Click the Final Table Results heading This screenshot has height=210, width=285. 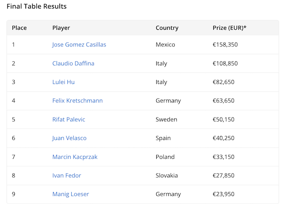click(x=37, y=7)
